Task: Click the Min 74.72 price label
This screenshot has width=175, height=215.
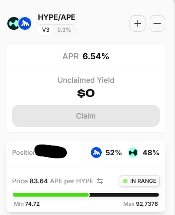Action: [27, 204]
